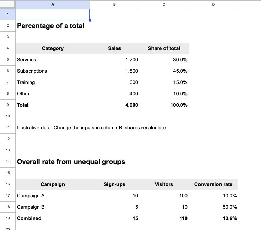Select the 'Subscriptions' cell
The image size is (261, 230).
[53, 71]
